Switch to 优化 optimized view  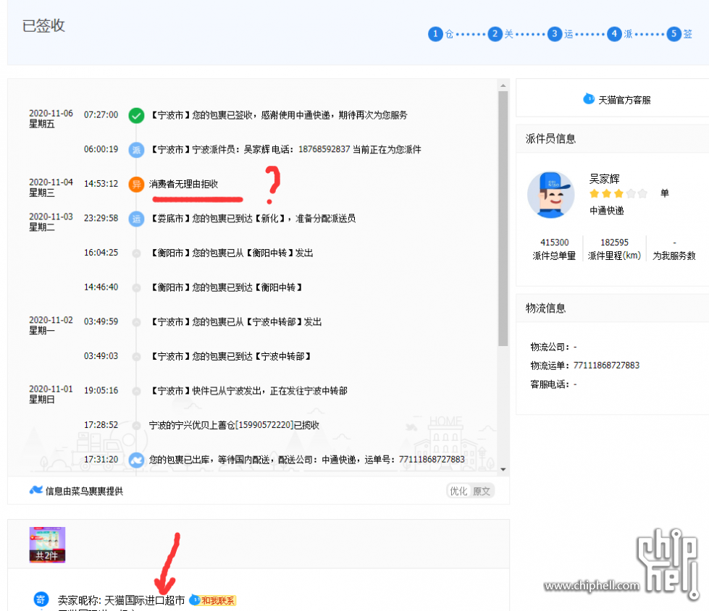point(458,492)
